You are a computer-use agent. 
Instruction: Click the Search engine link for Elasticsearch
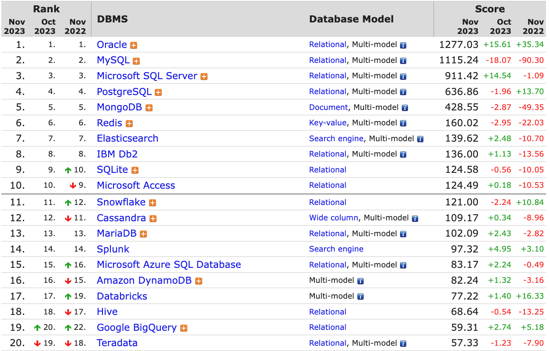pos(336,139)
